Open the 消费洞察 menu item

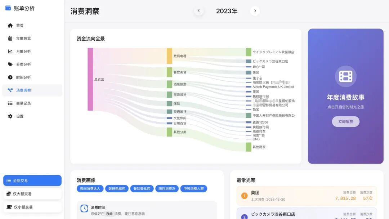pyautogui.click(x=32, y=90)
